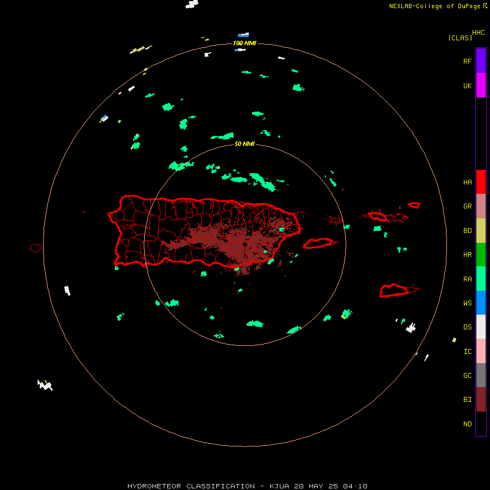490x490 pixels.
Task: Click the GC legend label
Action: click(x=467, y=375)
